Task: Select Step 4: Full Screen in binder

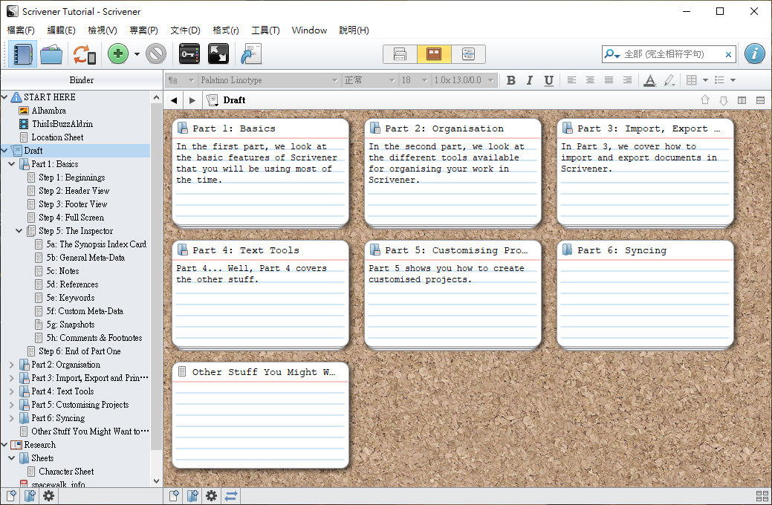Action: [71, 218]
